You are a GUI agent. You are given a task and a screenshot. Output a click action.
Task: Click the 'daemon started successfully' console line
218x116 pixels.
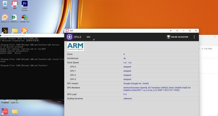pos(14,51)
